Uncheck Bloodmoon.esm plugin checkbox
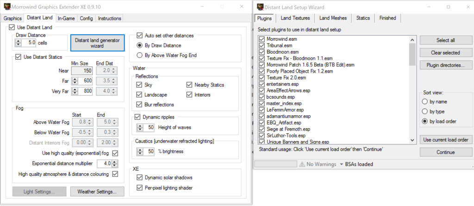The height and width of the screenshot is (206, 474). pos(262,52)
